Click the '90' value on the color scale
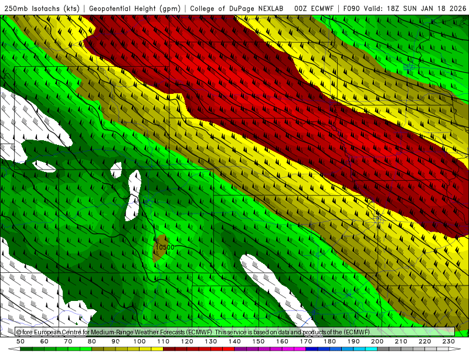The width and height of the screenshot is (469, 352). [x=115, y=341]
